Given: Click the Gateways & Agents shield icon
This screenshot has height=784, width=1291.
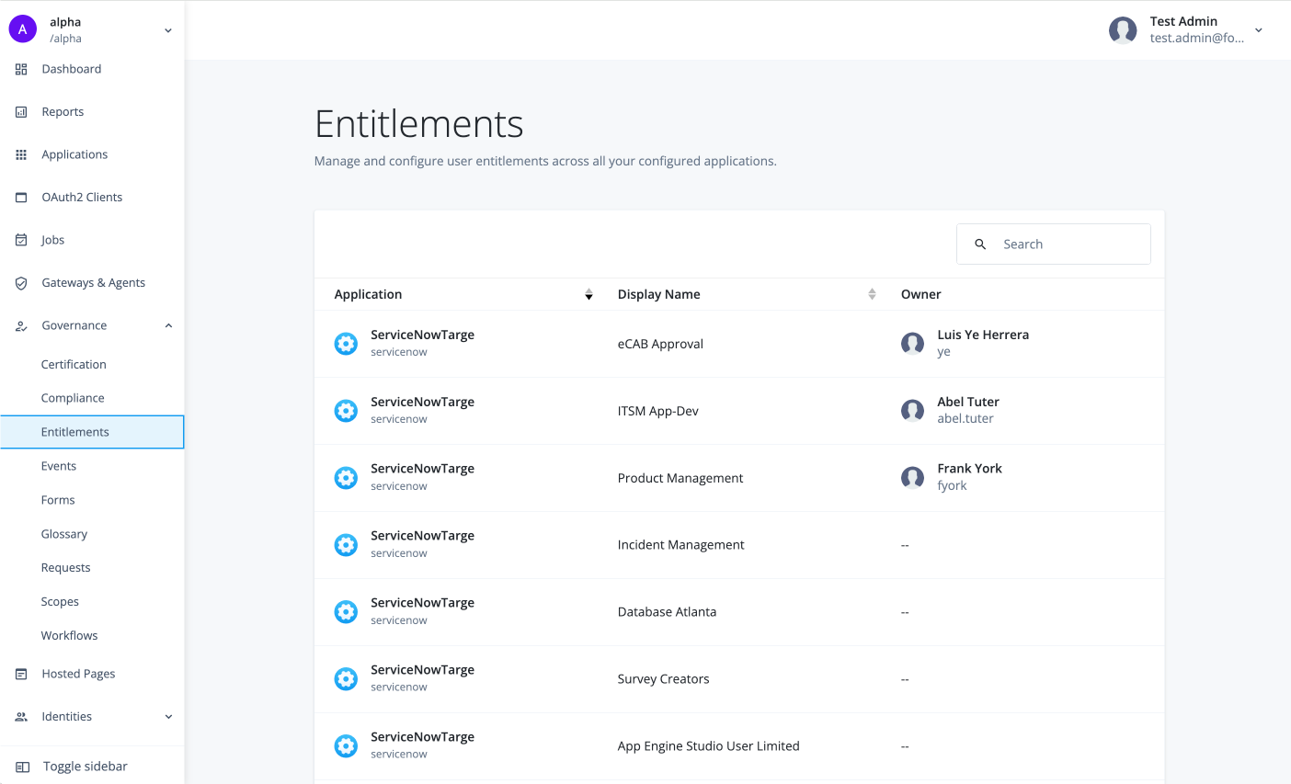Looking at the screenshot, I should coord(20,282).
